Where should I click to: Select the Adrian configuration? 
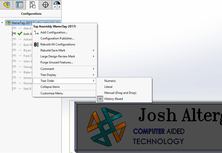click(x=28, y=39)
